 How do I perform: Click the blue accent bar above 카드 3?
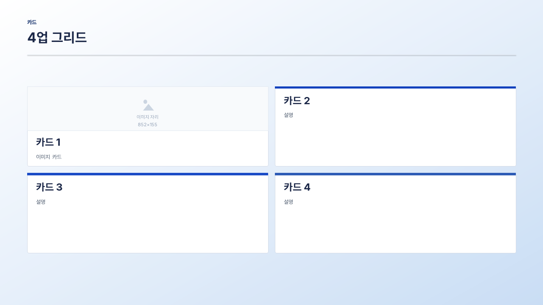pos(148,174)
